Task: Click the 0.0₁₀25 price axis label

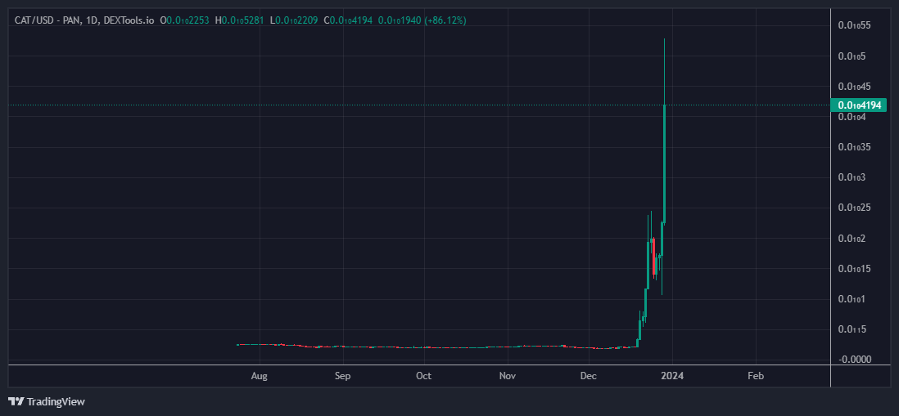Action: pos(854,208)
